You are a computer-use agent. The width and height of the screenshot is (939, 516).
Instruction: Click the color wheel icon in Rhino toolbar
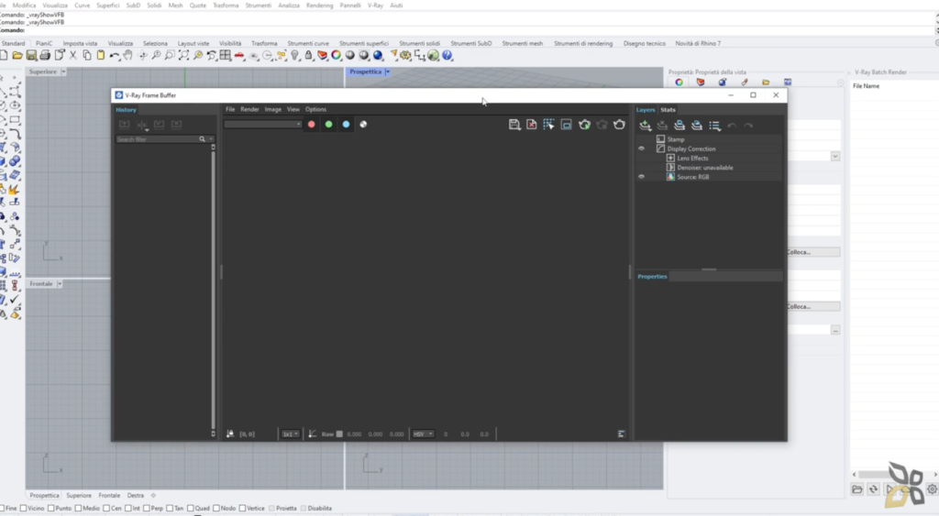click(336, 55)
